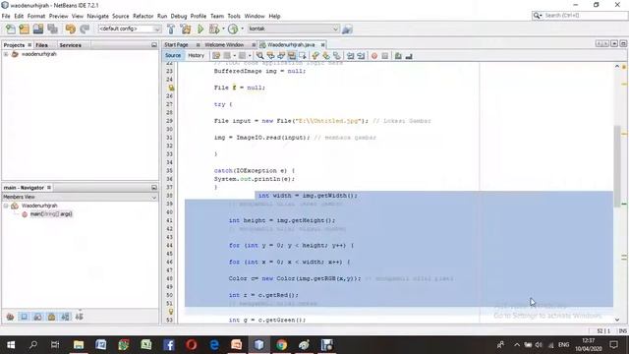This screenshot has width=629, height=354.
Task: Minimize Projects panel window group
Action: point(154,45)
